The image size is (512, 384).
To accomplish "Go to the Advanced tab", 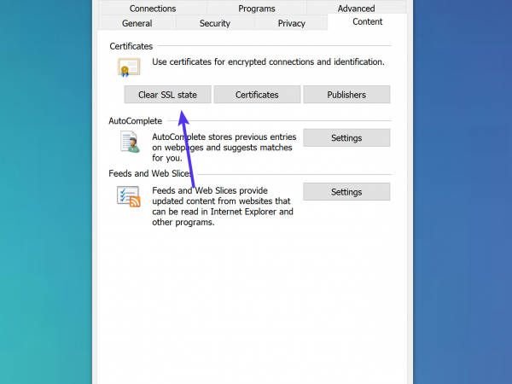I will click(x=356, y=9).
